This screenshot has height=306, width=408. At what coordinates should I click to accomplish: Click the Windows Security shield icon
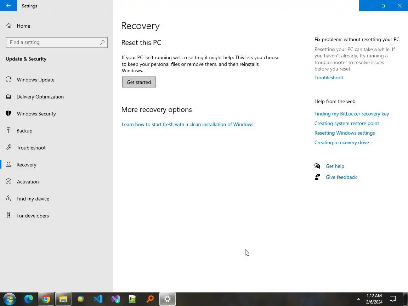coord(8,113)
